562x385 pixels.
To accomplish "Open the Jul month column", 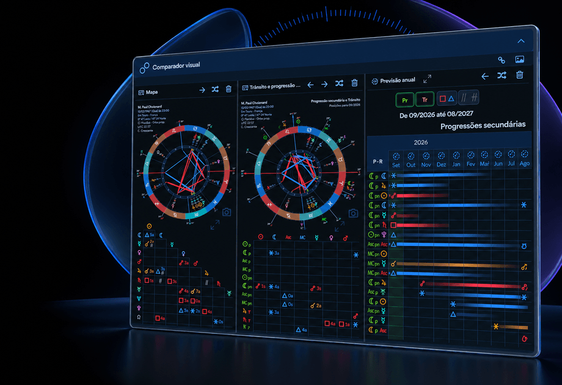I will point(511,158).
